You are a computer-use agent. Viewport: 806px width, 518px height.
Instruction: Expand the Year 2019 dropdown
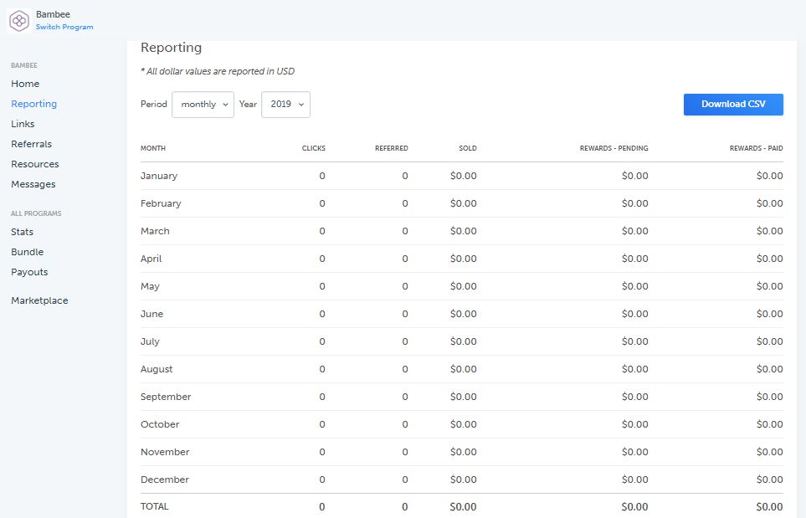(285, 105)
